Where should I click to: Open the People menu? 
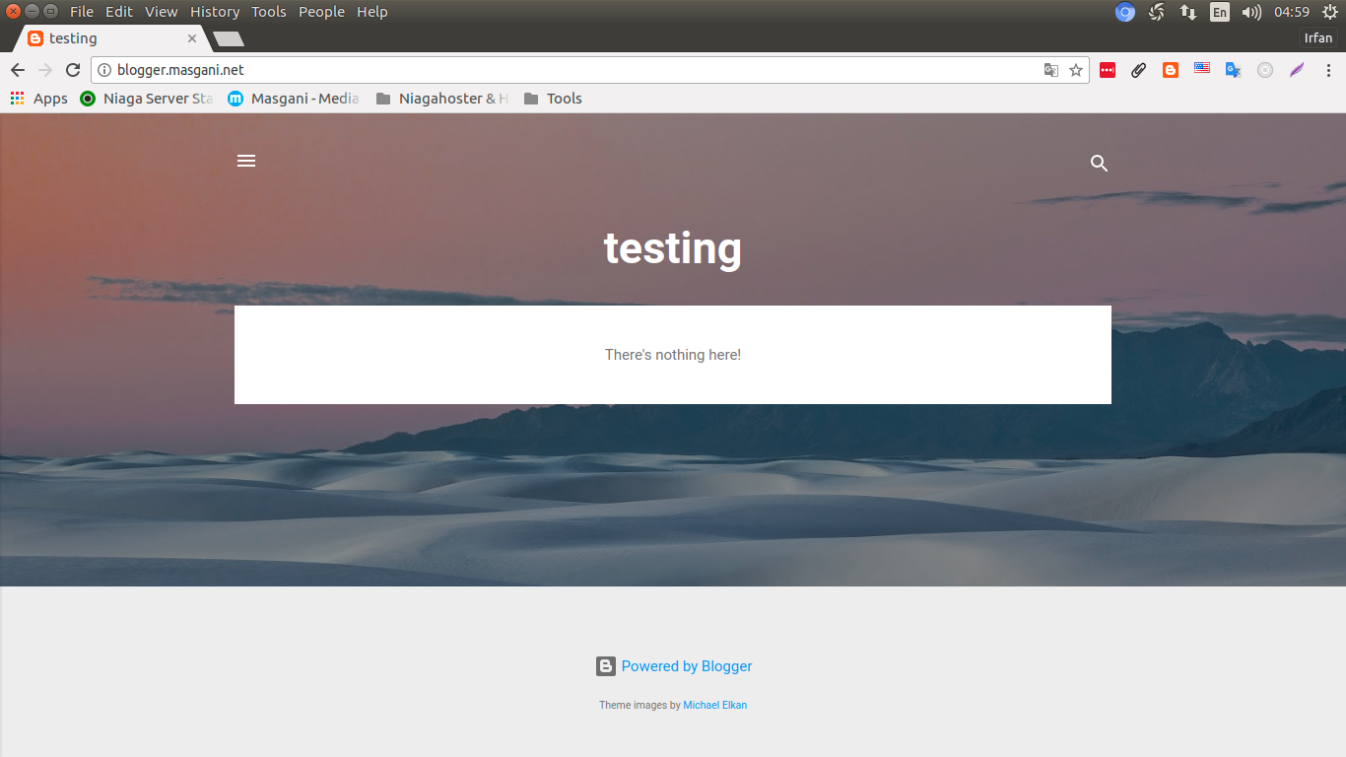pos(322,12)
